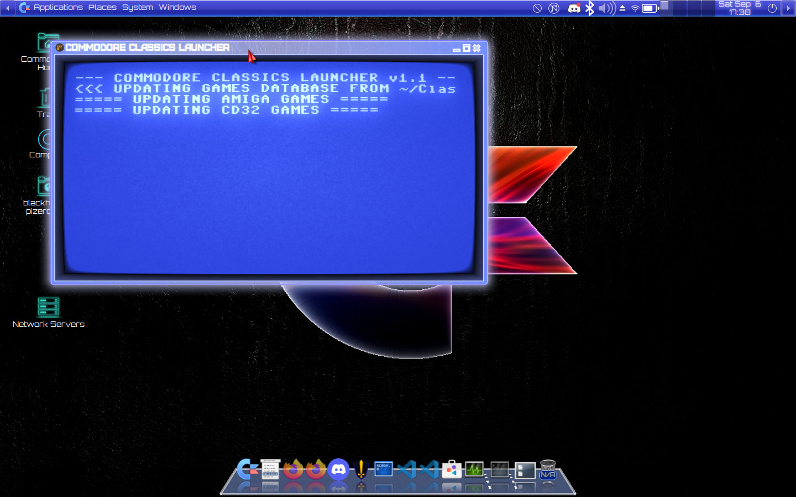Open Discord from the dock

tap(338, 469)
